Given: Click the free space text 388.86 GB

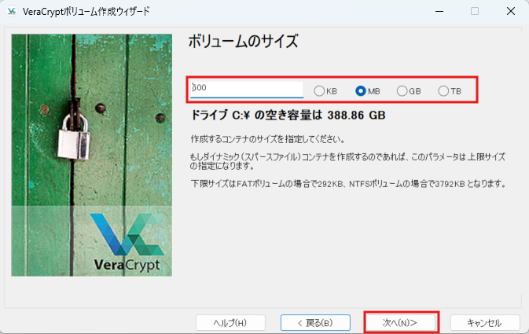Looking at the screenshot, I should tap(356, 116).
